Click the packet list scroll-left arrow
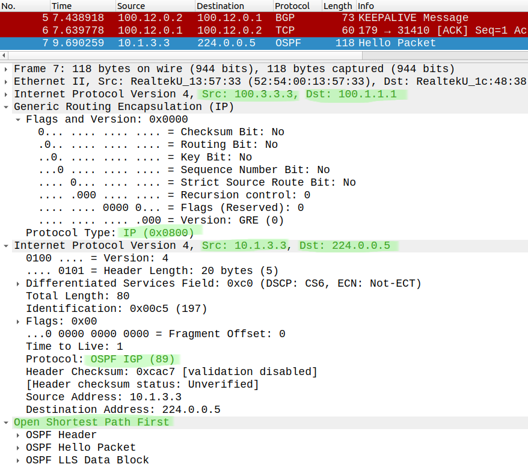 coord(4,55)
